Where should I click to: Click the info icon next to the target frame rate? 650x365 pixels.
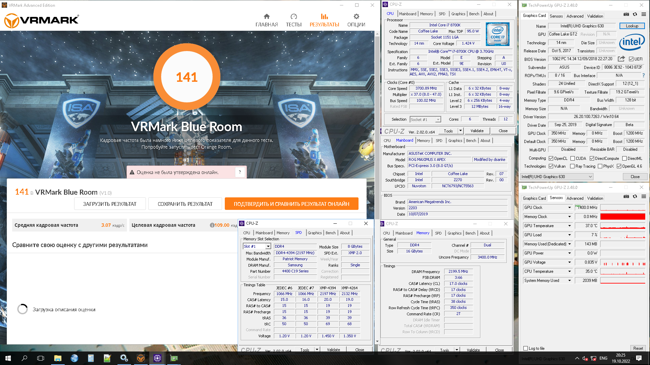[x=212, y=225]
